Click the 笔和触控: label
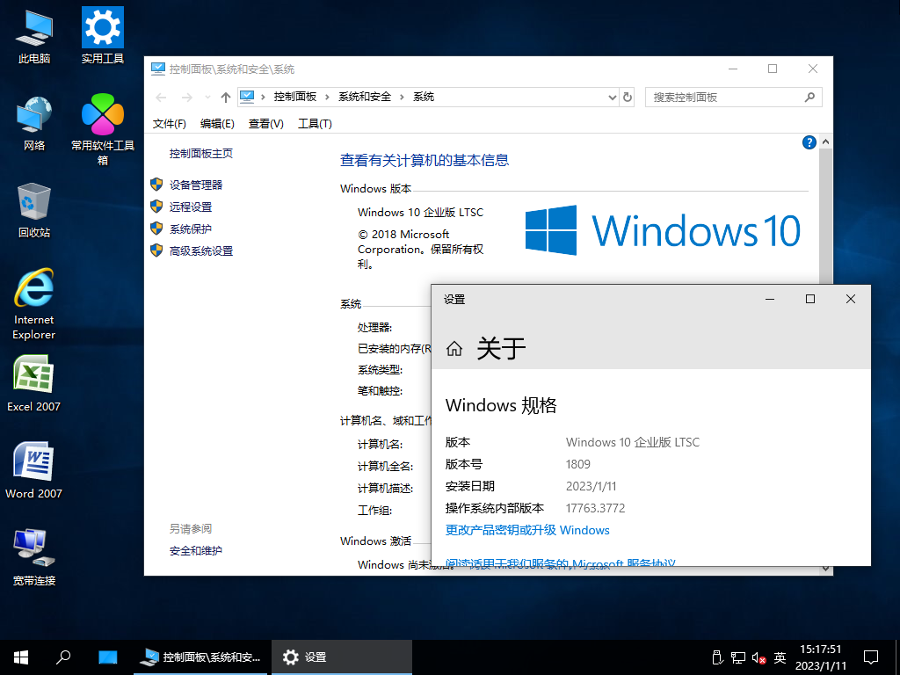The image size is (900, 675). click(380, 391)
